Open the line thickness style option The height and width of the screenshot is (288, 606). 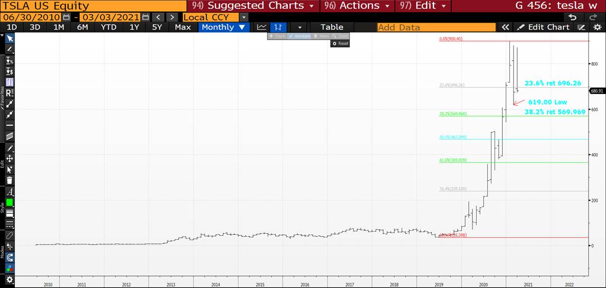pos(10,214)
